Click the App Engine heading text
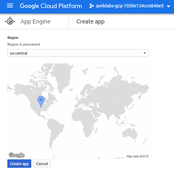This screenshot has height=170, width=174. (x=35, y=22)
